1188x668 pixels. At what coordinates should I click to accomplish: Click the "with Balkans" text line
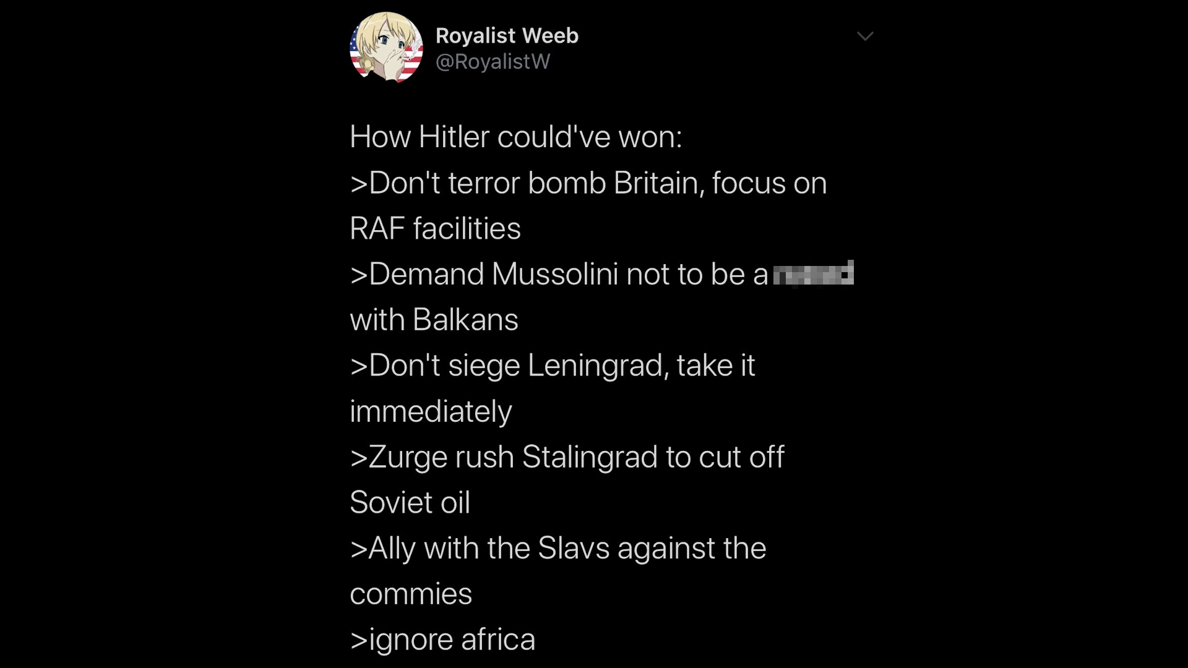click(434, 320)
